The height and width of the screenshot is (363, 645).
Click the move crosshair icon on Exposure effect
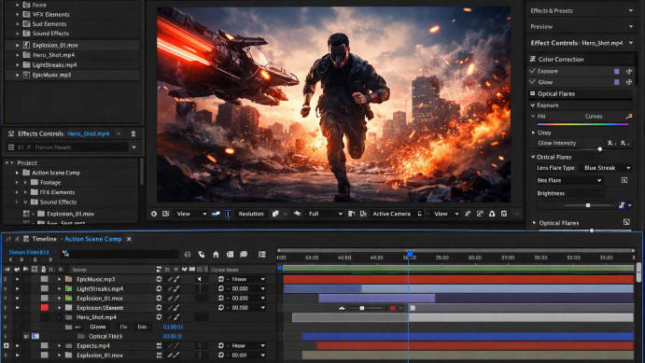(x=629, y=71)
